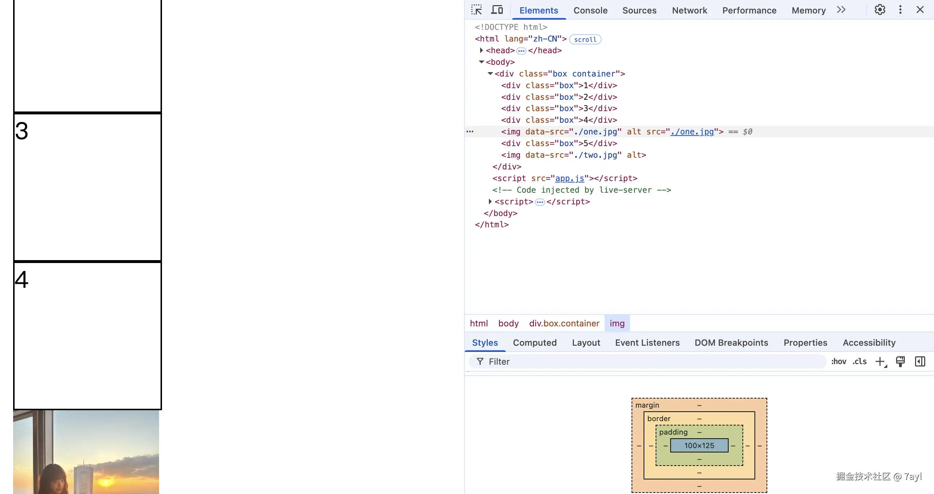Open the paintbrush rendering emulations icon
Image resolution: width=934 pixels, height=494 pixels.
tap(900, 361)
